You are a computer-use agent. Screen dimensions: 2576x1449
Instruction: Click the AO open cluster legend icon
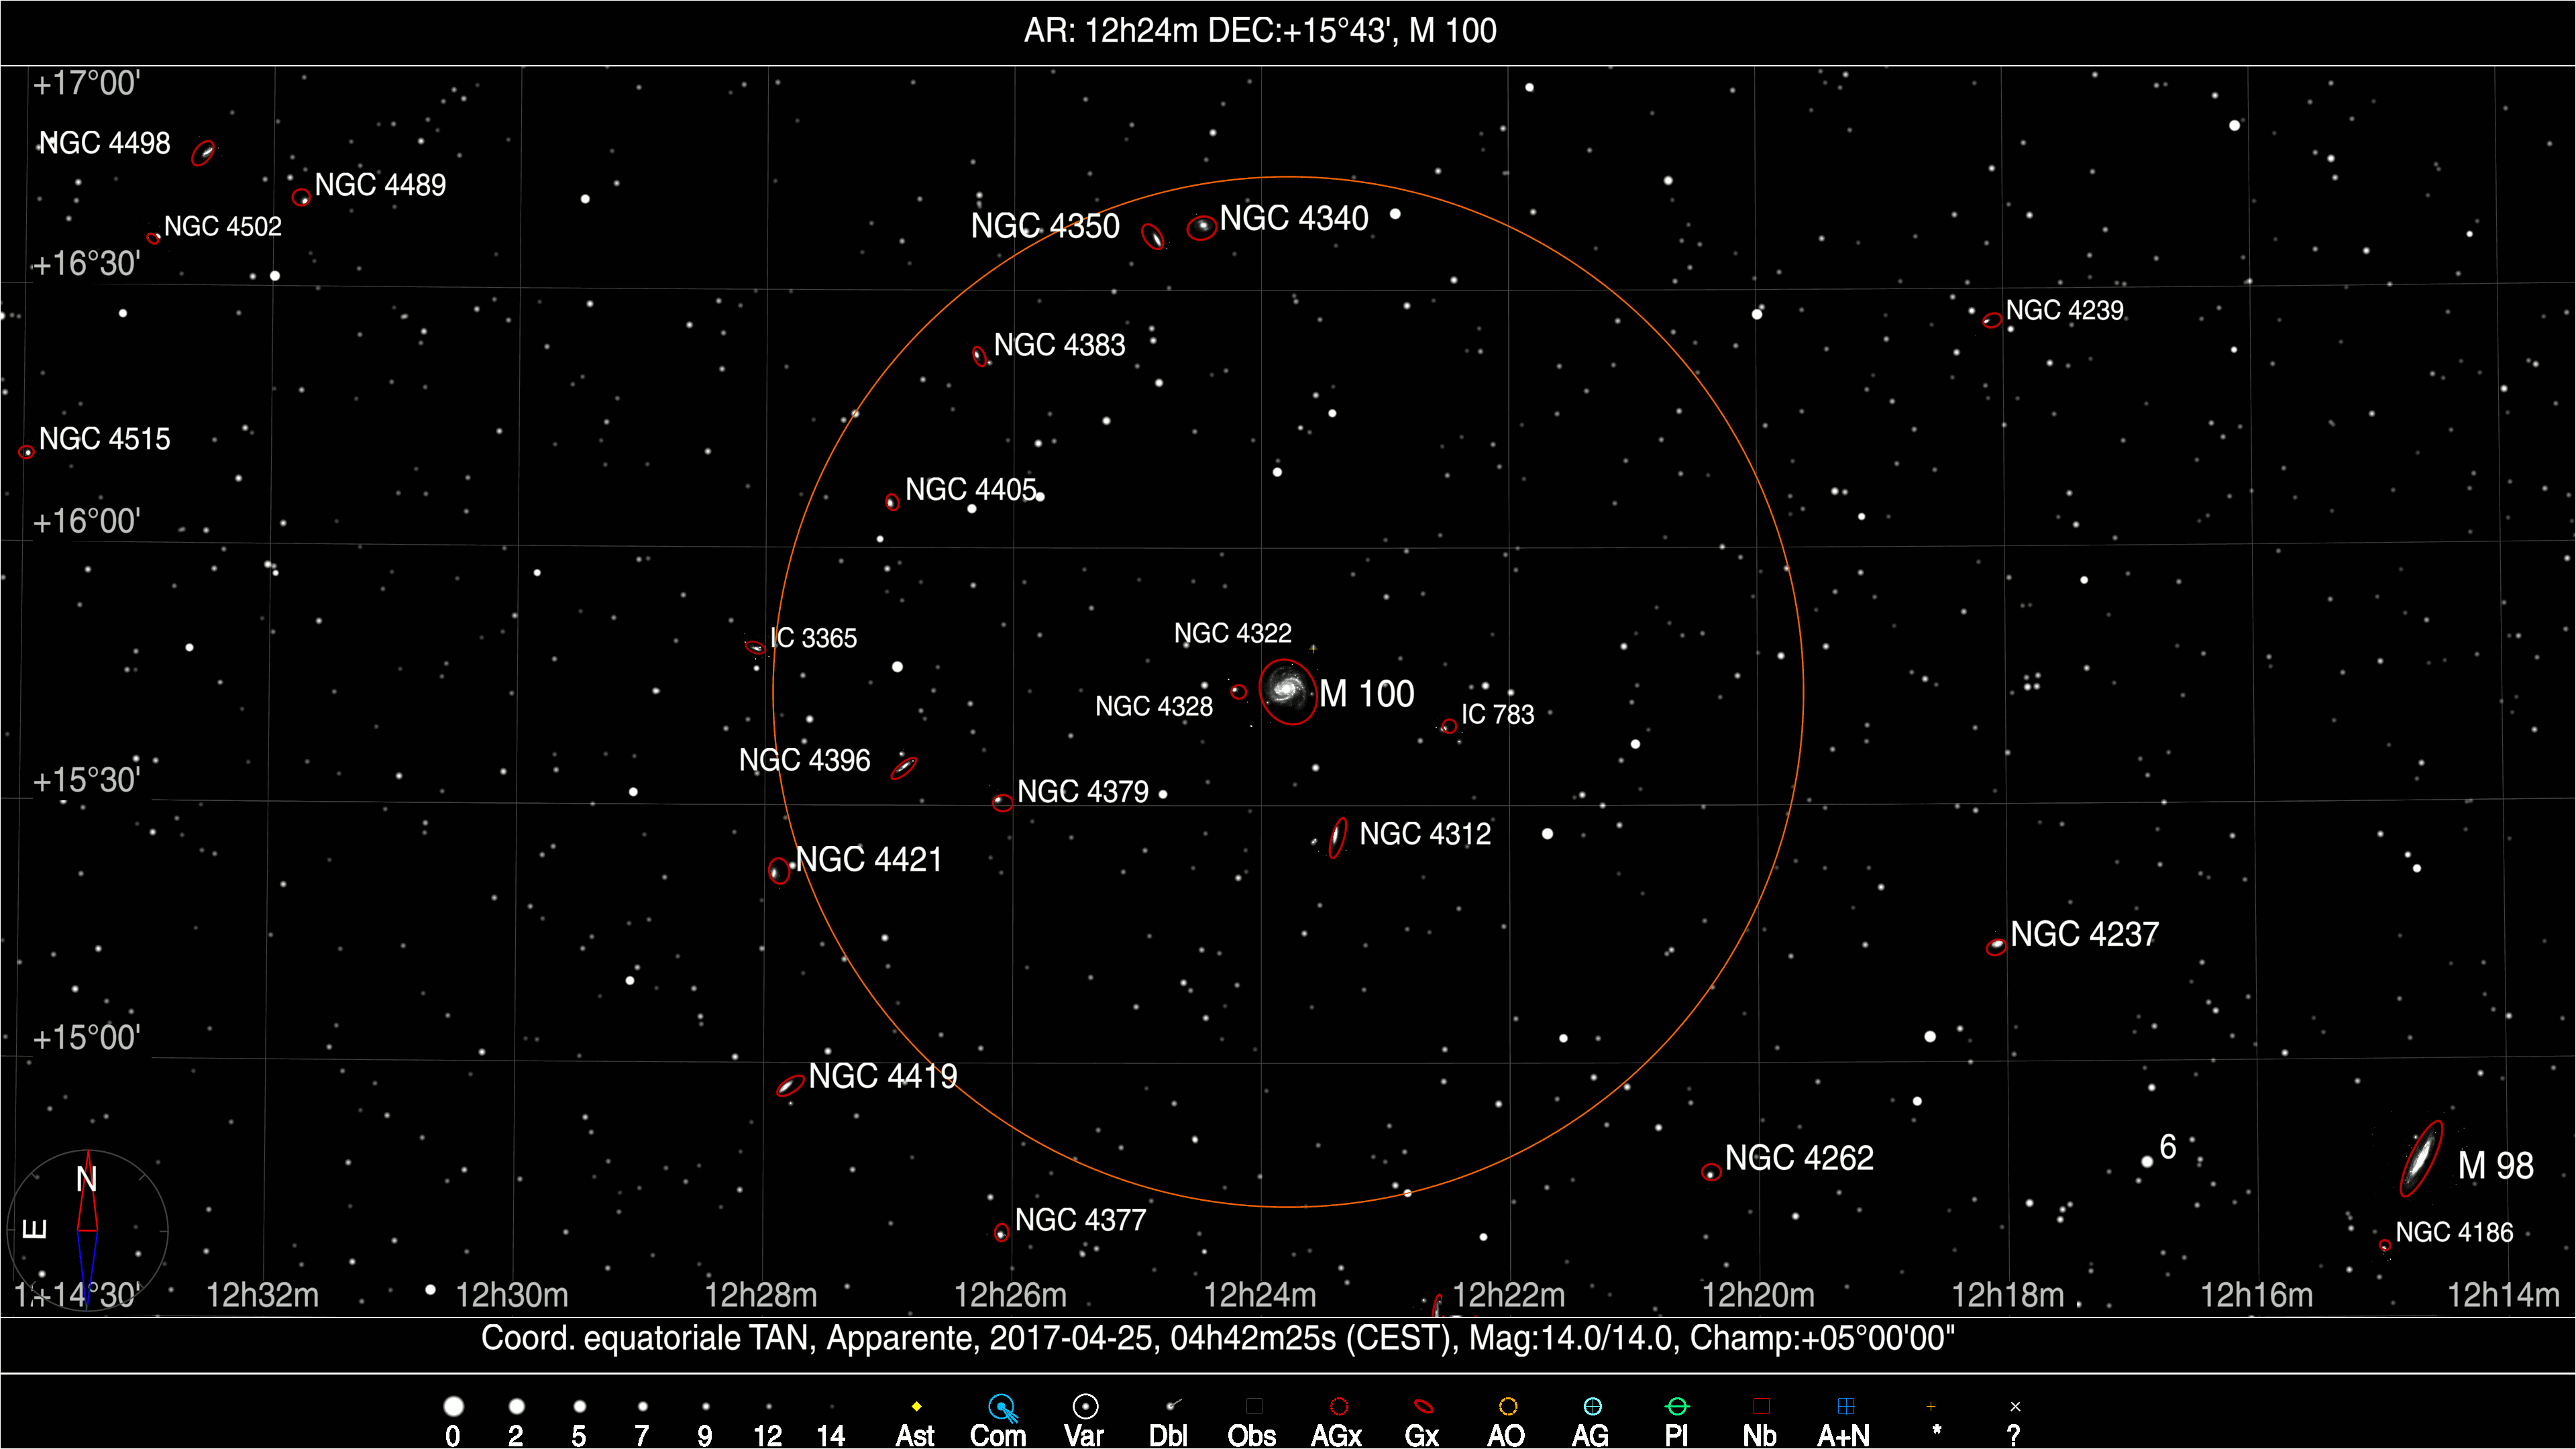point(1508,1407)
